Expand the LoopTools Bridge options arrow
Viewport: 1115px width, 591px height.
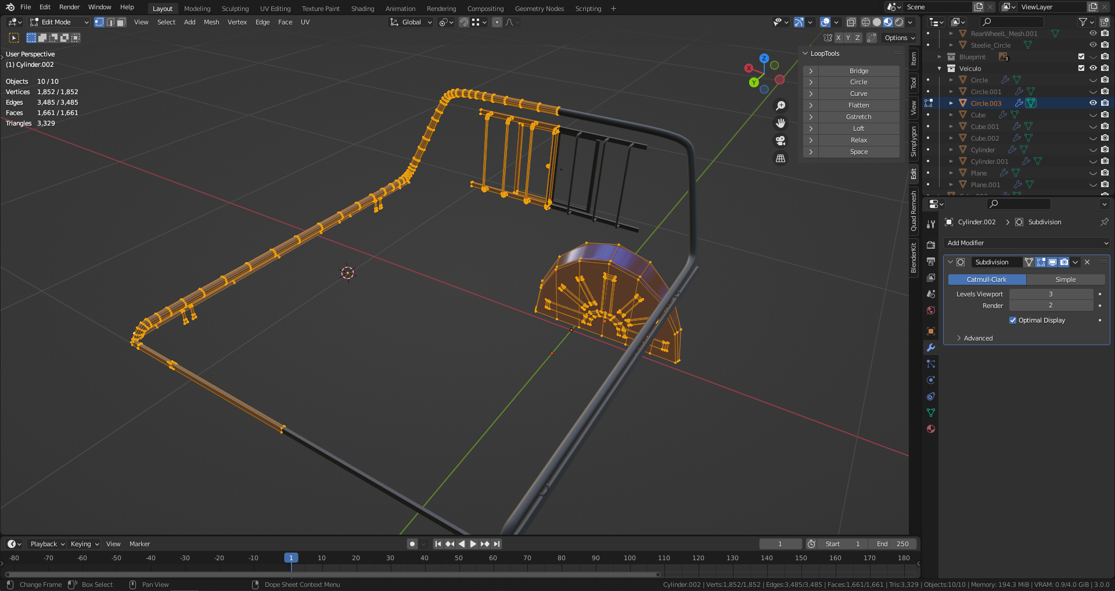coord(811,71)
